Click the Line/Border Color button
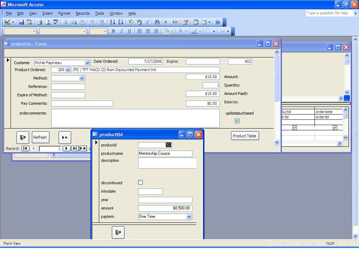Screen dimensions: 359x269 pyautogui.click(x=194, y=31)
